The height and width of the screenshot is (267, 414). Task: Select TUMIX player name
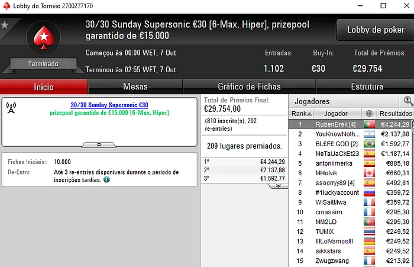tap(325, 231)
